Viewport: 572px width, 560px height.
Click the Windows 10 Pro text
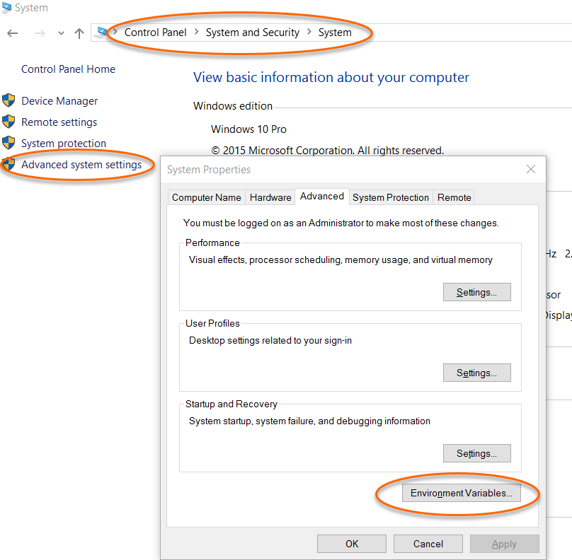[x=248, y=129]
